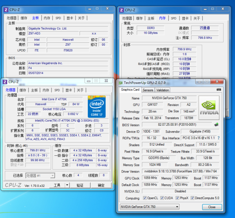Open the 缓存 tab in processor CPU-Z window
Image resolution: width=235 pixels, height=218 pixels.
pyautogui.click(x=23, y=90)
